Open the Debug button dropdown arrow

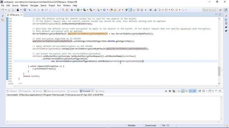(75, 10)
